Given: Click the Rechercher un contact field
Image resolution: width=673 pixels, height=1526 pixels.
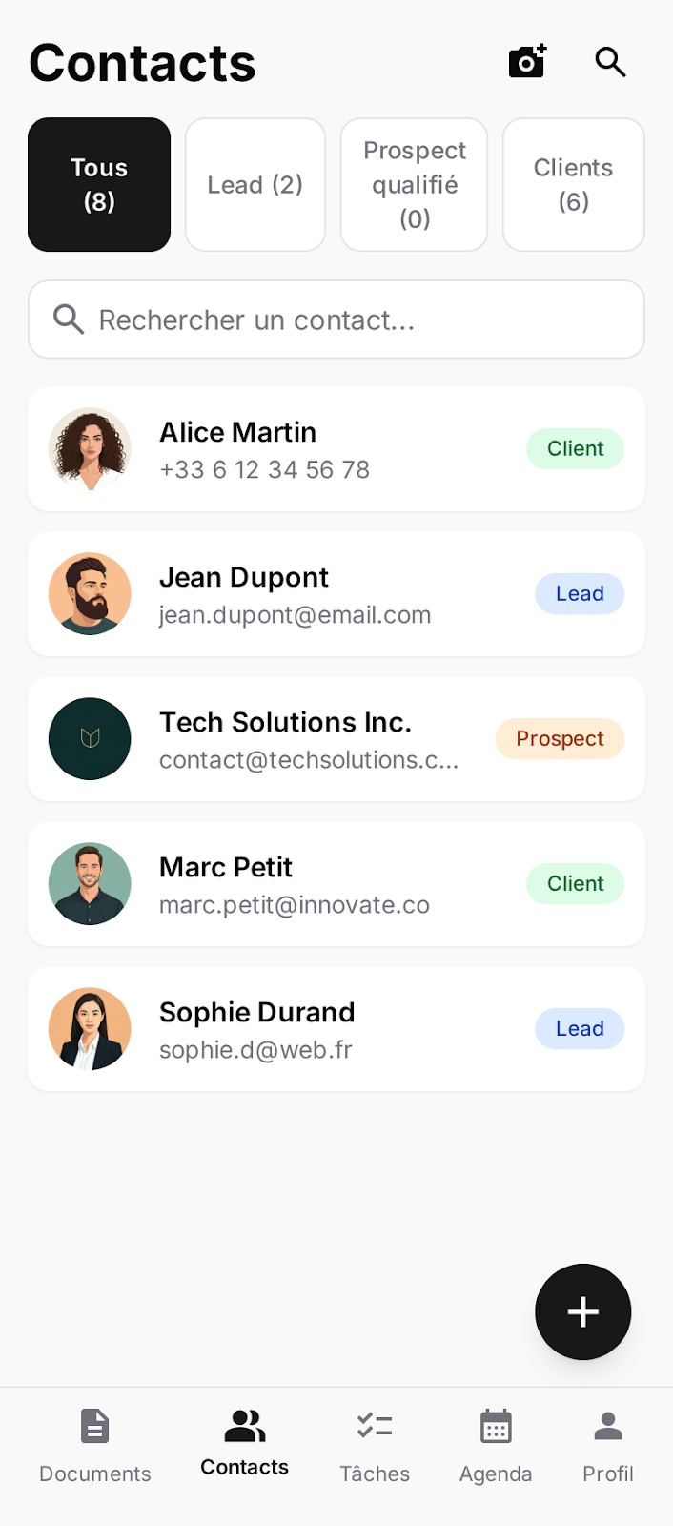Looking at the screenshot, I should [336, 320].
